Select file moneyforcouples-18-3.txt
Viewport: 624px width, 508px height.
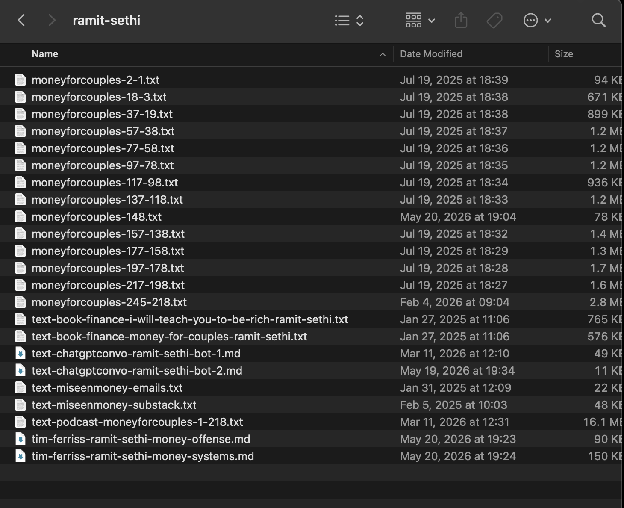[x=99, y=97]
